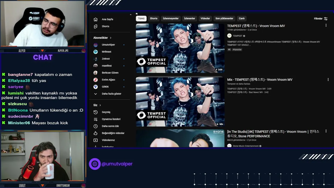Viewport: 334px width, 188px height.
Task: Open options menu for In The Studio video
Action: click(x=326, y=131)
